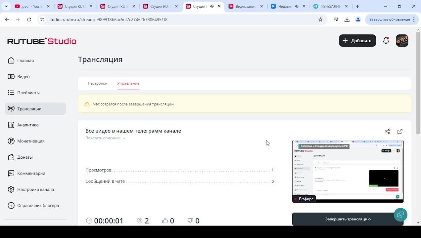This screenshot has width=421, height=238.
Task: Mute audio on the Недавно tab
Action: [297, 6]
